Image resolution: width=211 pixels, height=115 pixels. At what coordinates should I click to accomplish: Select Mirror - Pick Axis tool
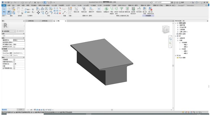[47, 9]
